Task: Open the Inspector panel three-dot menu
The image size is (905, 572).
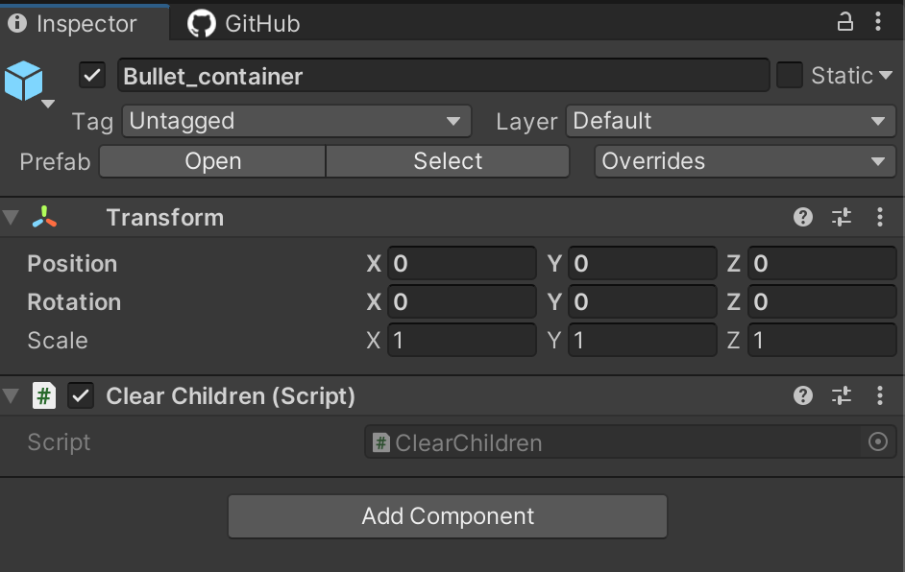Action: (878, 22)
